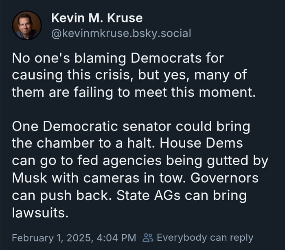
Task: Click the February 1, 2025 date
Action: pos(51,238)
